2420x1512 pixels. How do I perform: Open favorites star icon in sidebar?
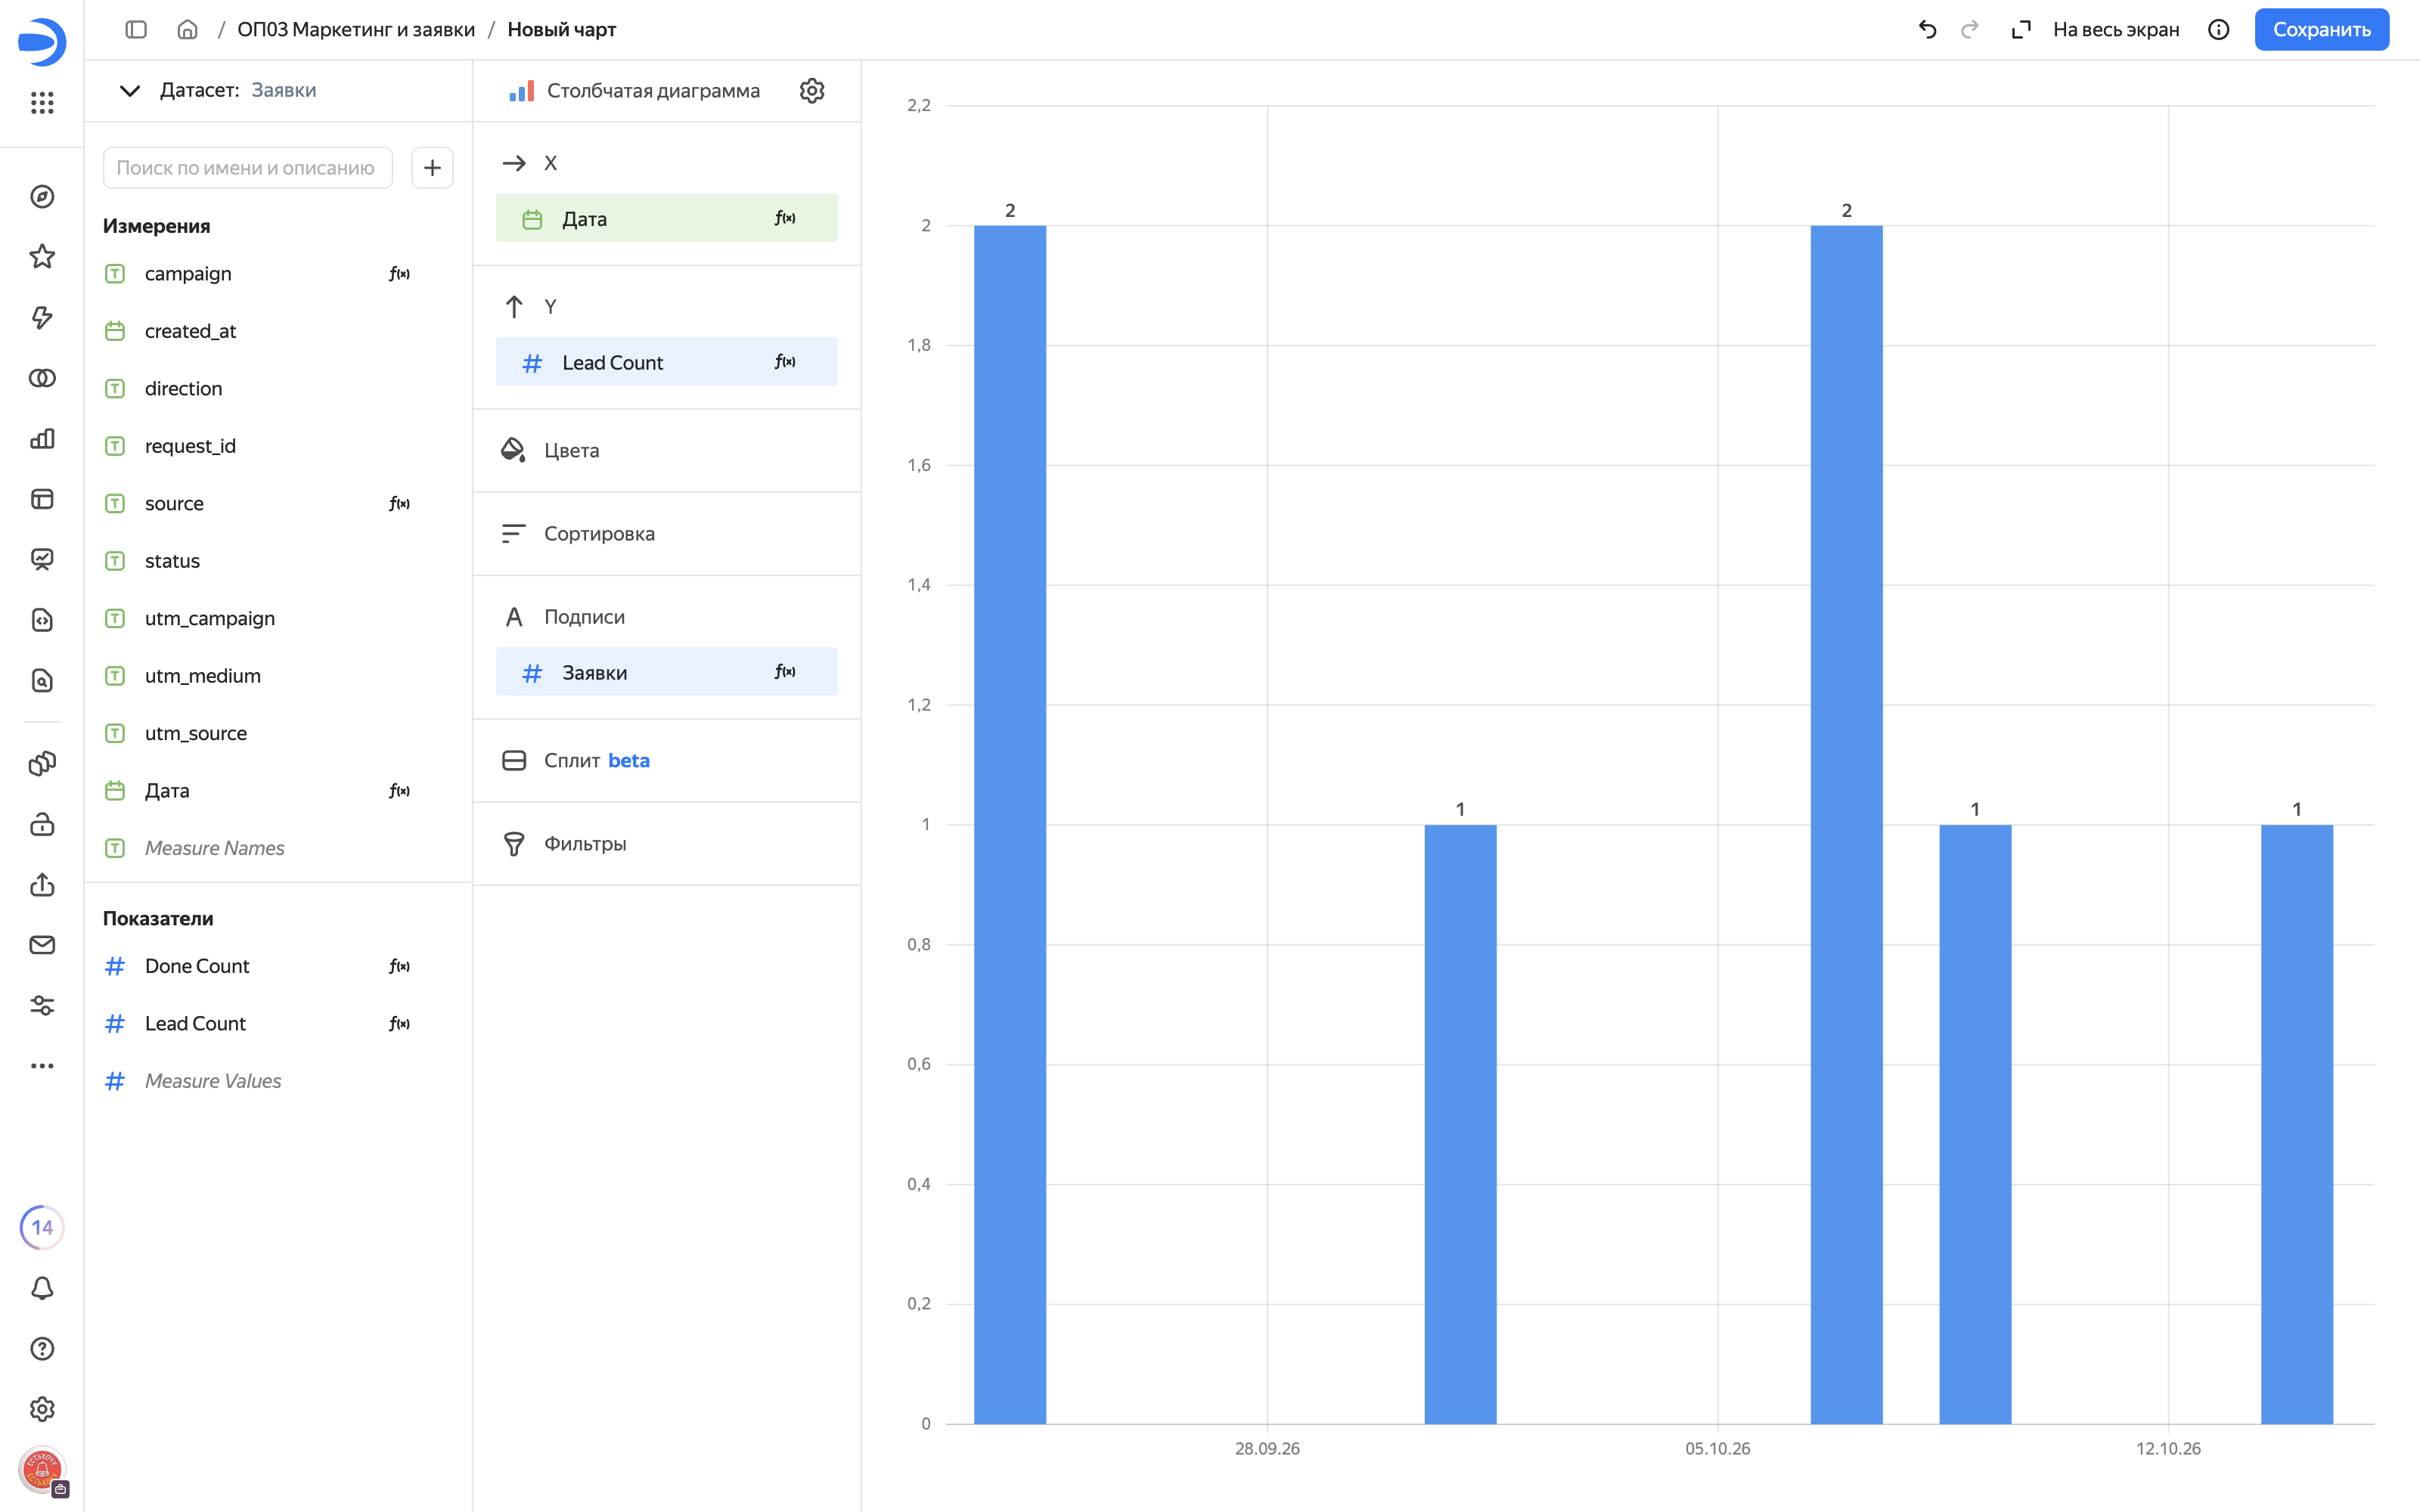pyautogui.click(x=42, y=257)
